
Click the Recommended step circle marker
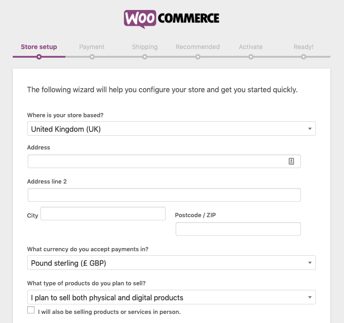coord(198,57)
